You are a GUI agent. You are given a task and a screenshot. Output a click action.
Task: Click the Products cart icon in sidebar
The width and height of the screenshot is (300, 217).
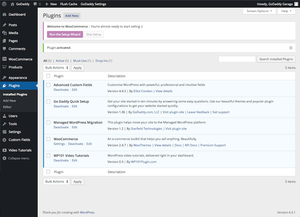pyautogui.click(x=4, y=67)
